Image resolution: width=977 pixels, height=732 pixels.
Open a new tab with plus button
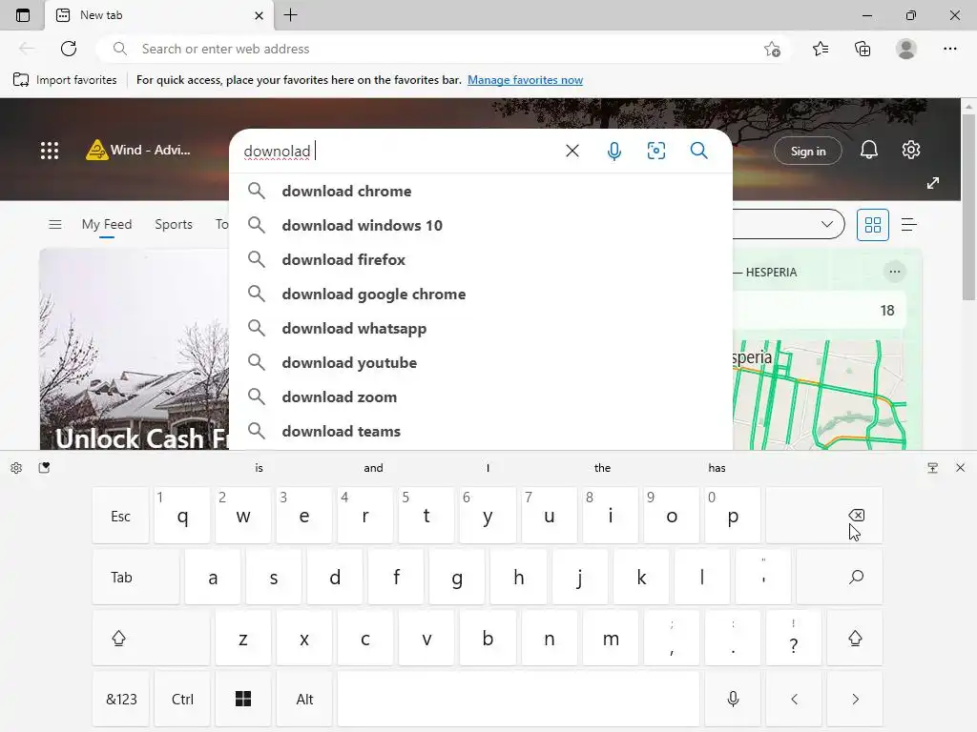coord(290,15)
